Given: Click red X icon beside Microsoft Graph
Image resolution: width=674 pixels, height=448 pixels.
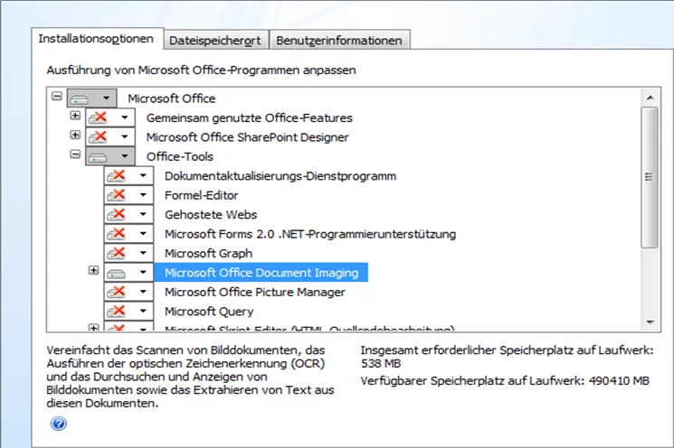Looking at the screenshot, I should pyautogui.click(x=117, y=253).
